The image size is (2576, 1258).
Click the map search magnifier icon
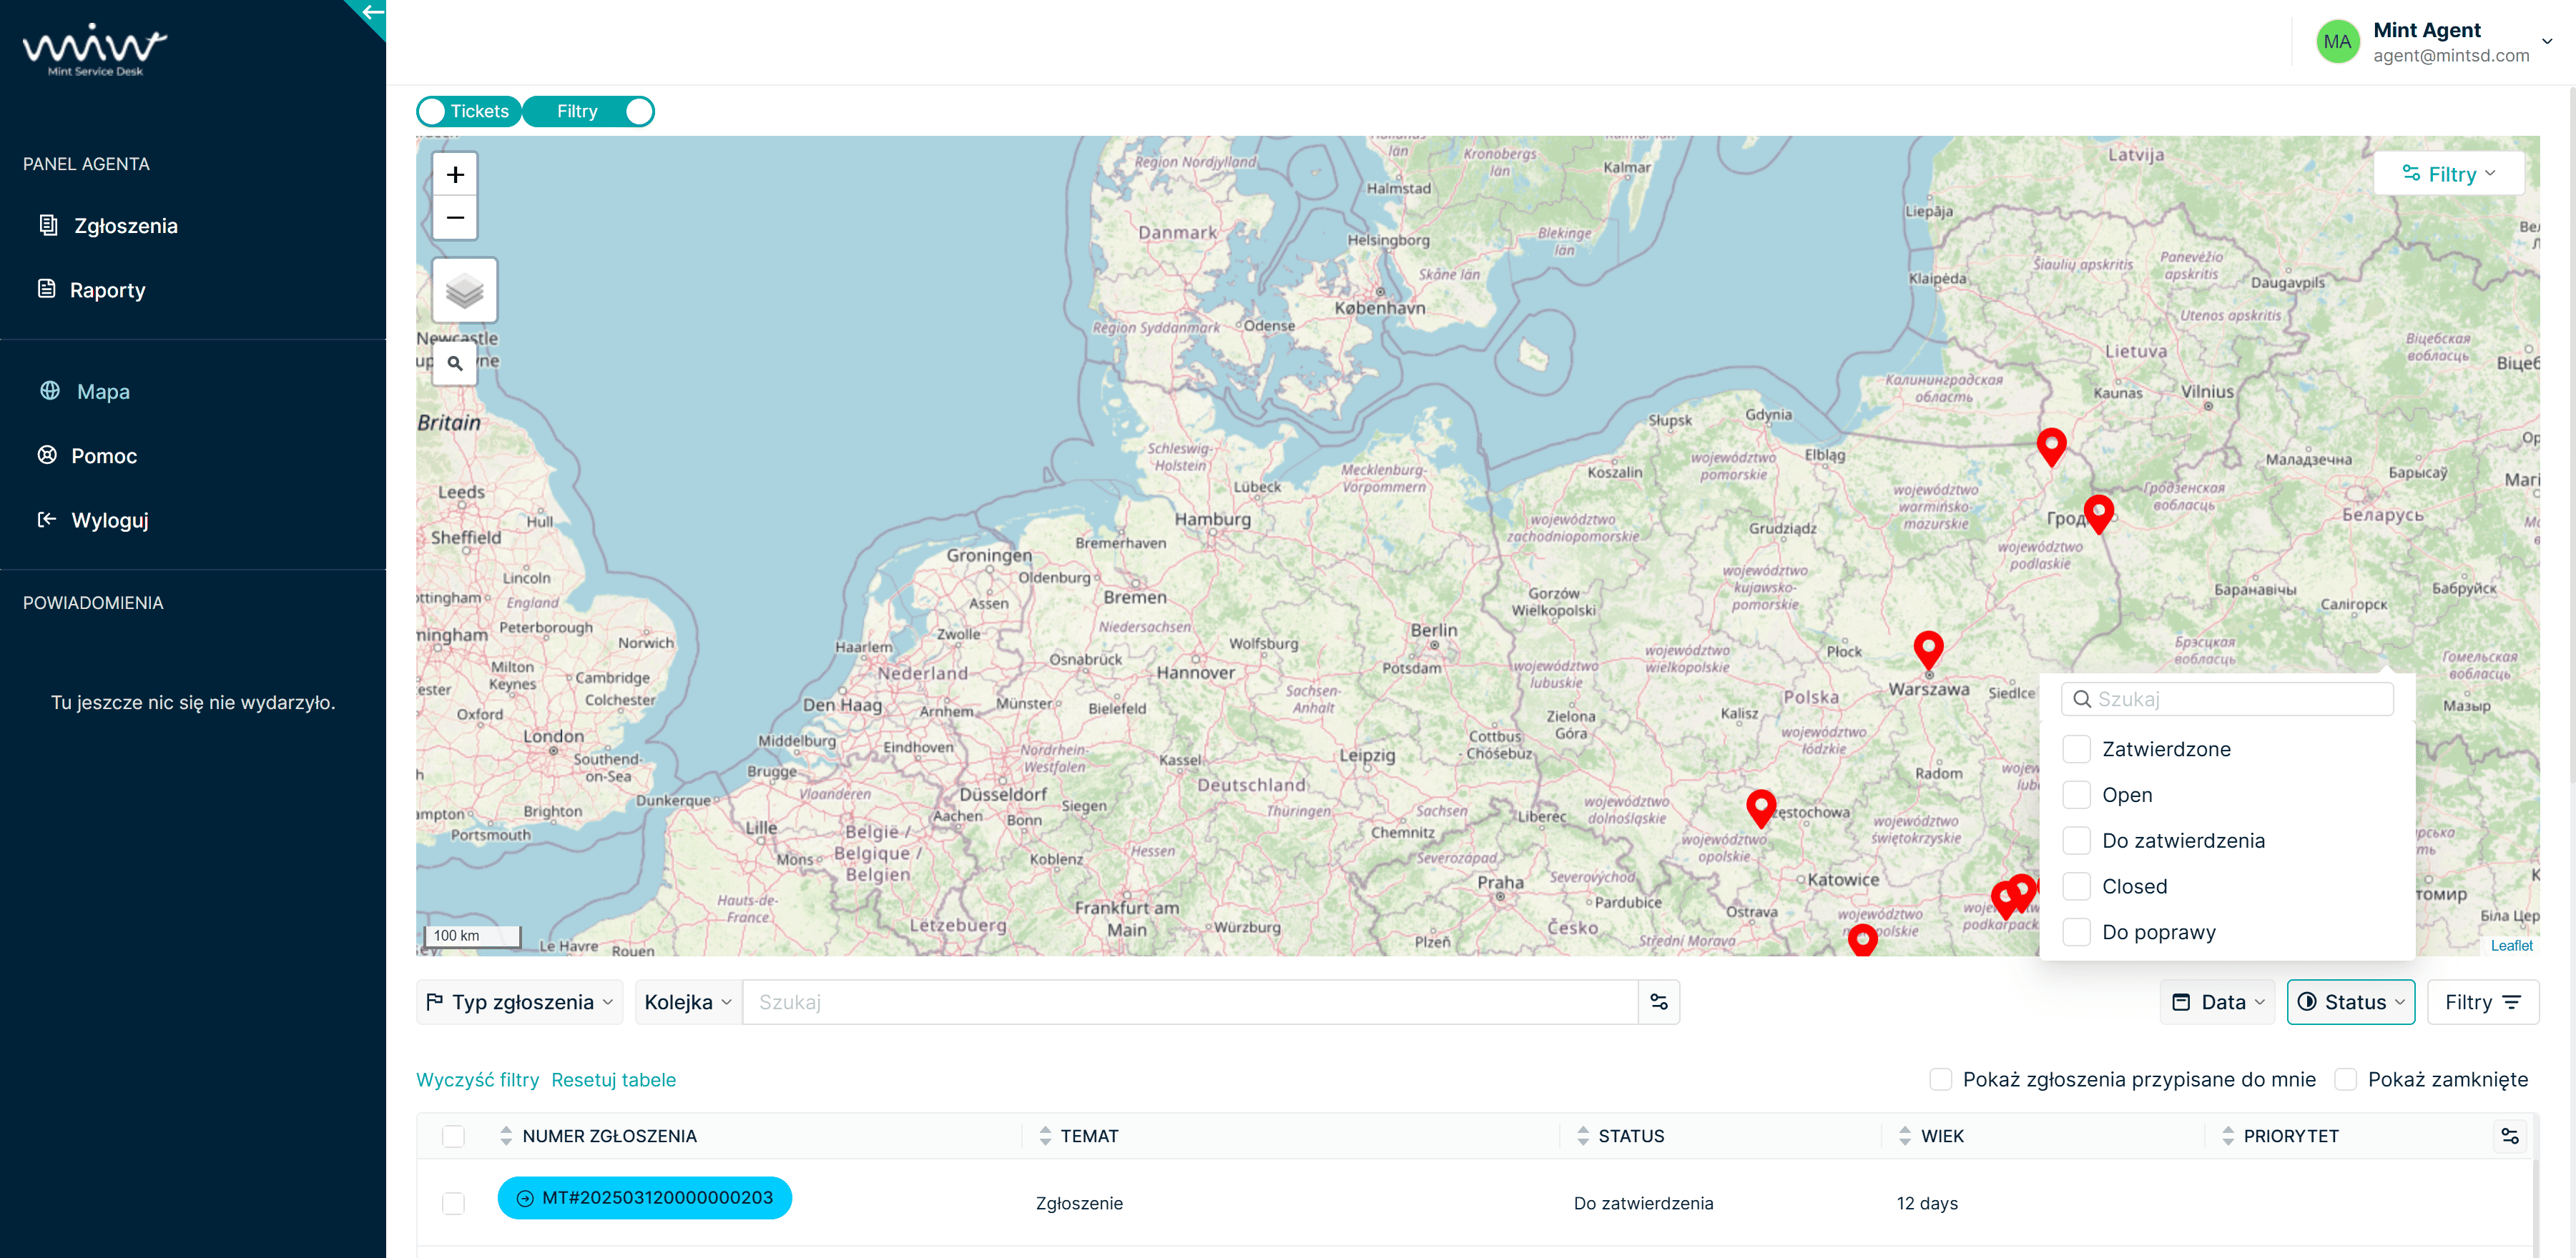click(x=455, y=364)
